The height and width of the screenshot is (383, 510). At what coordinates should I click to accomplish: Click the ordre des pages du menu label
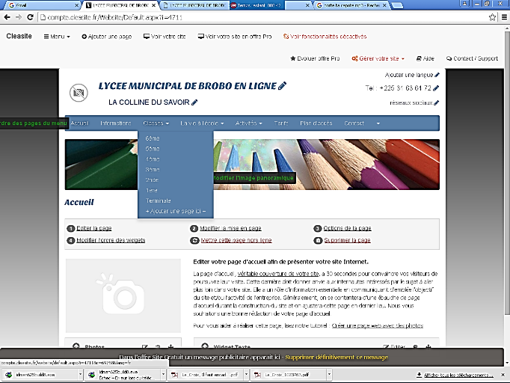coord(33,123)
